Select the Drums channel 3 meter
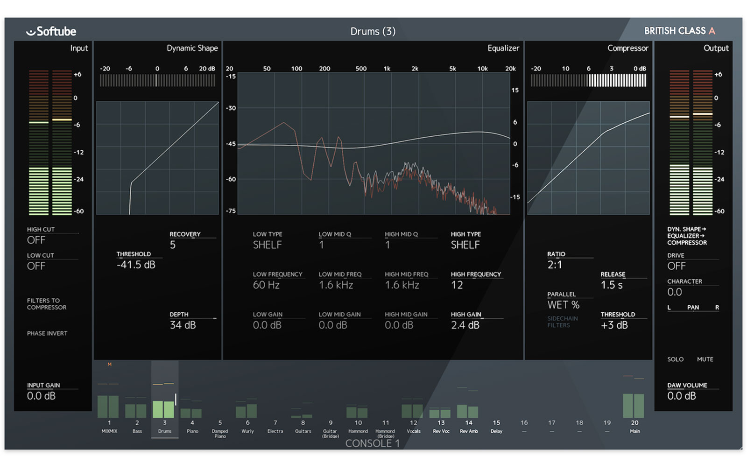 pyautogui.click(x=164, y=407)
